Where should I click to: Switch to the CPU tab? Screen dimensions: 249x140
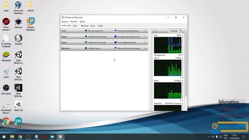point(75,26)
